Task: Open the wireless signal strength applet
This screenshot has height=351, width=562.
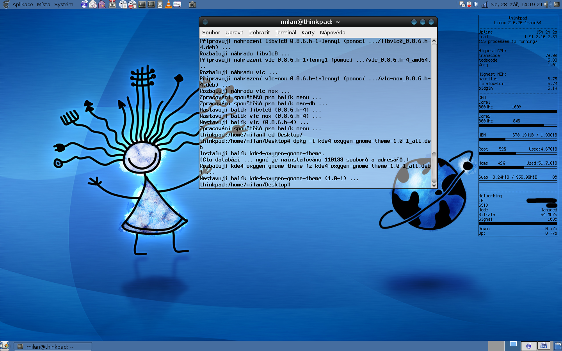Action: tap(485, 4)
